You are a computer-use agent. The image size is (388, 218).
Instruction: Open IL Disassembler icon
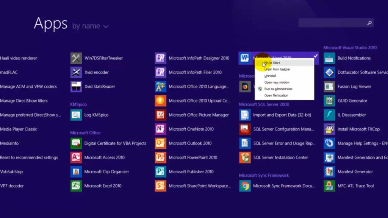point(329,115)
